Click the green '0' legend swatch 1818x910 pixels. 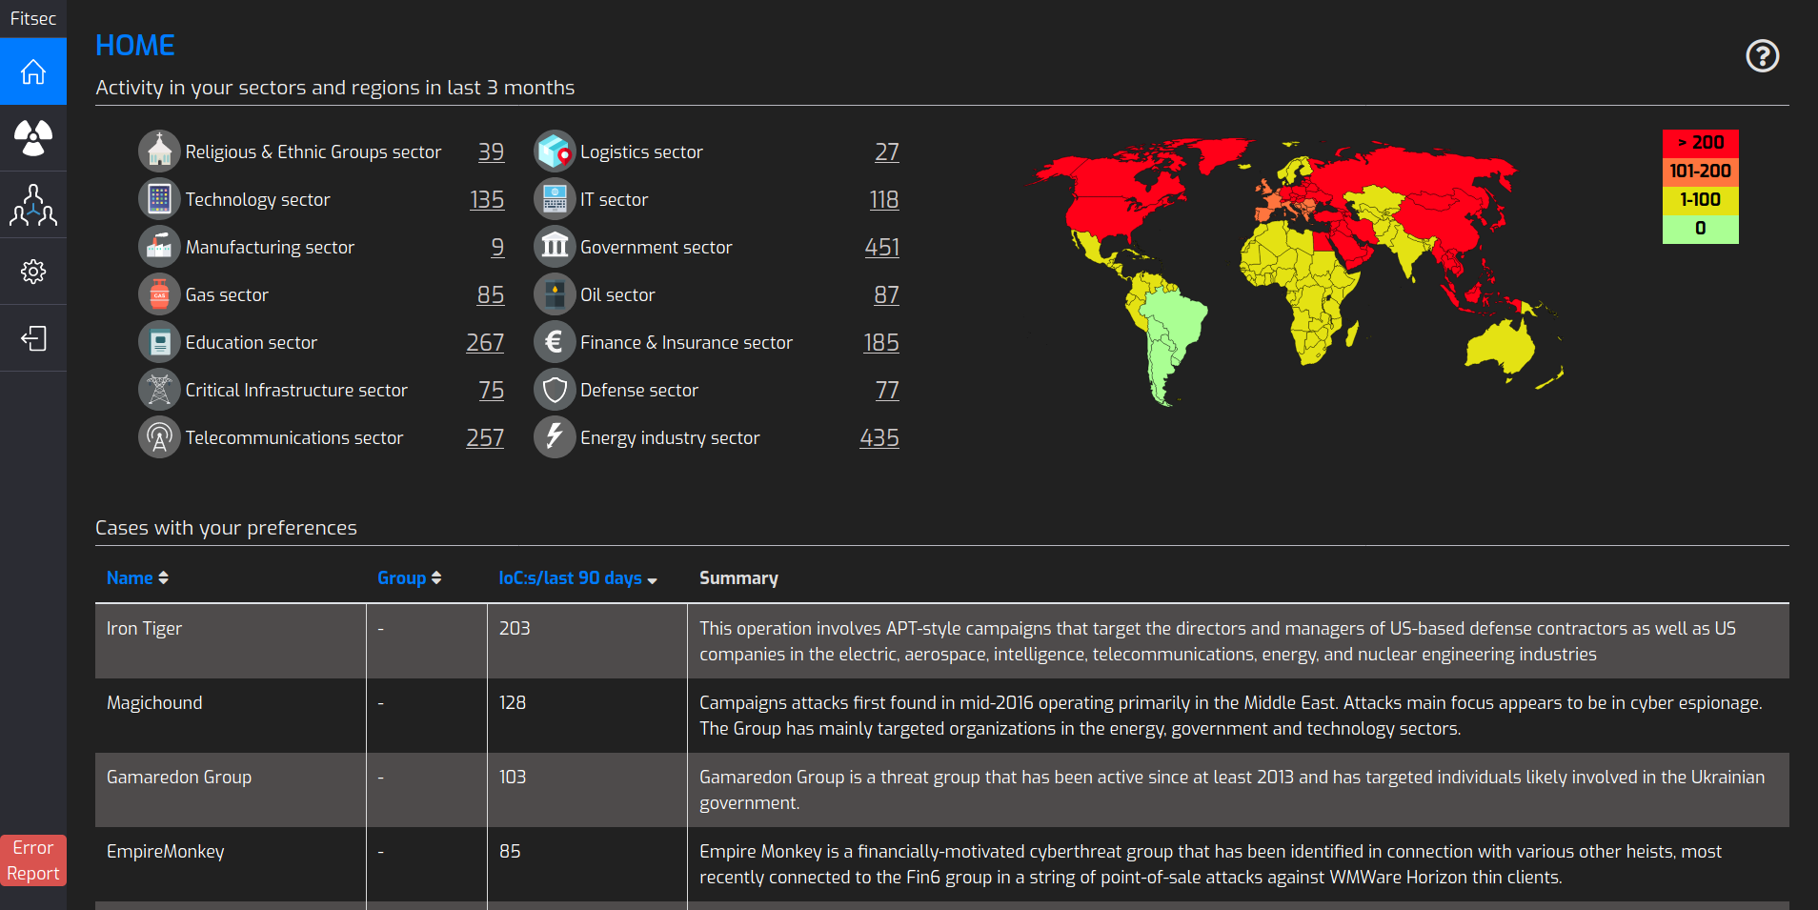[x=1700, y=229]
